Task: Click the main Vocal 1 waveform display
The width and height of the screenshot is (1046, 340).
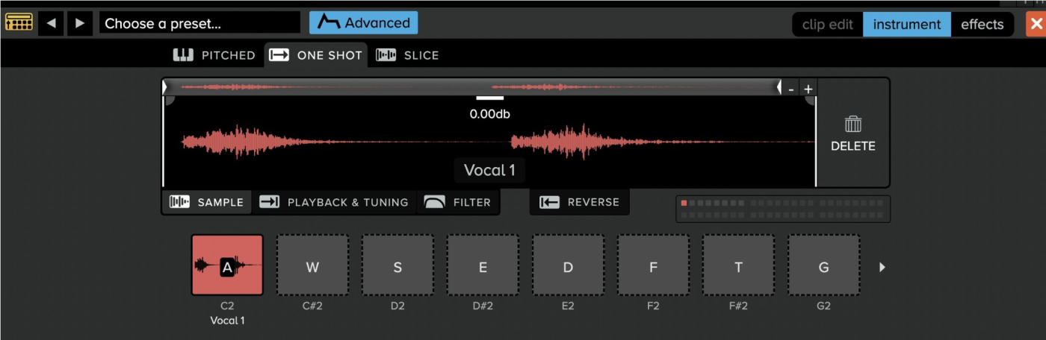Action: click(489, 142)
